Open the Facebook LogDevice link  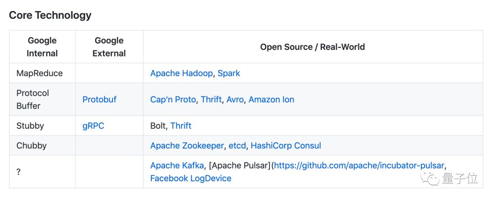tap(191, 179)
